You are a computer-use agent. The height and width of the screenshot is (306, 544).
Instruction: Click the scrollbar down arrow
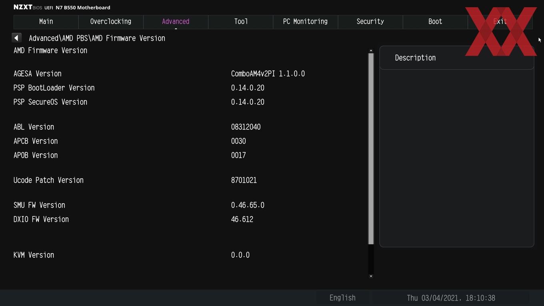[371, 276]
